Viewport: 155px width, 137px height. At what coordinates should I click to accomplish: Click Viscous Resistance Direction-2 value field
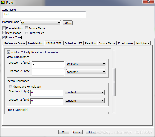(48, 72)
